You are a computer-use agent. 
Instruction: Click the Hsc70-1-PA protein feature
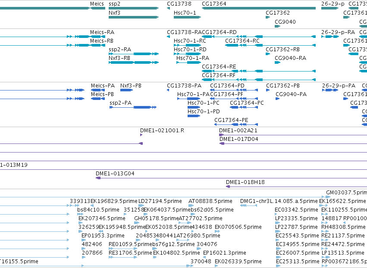point(188,99)
